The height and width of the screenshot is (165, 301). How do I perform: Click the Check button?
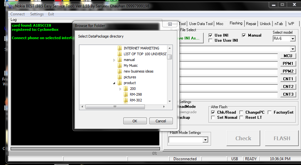click(243, 138)
